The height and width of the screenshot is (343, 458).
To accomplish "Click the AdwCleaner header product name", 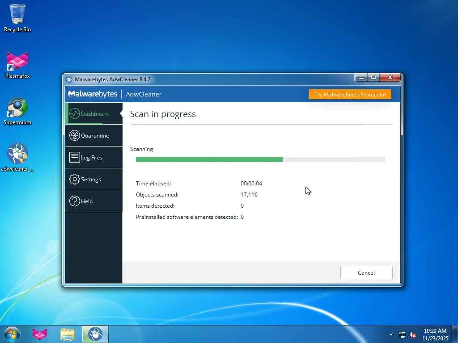I will 144,94.
